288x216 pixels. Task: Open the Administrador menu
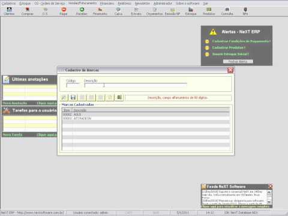pyautogui.click(x=163, y=4)
